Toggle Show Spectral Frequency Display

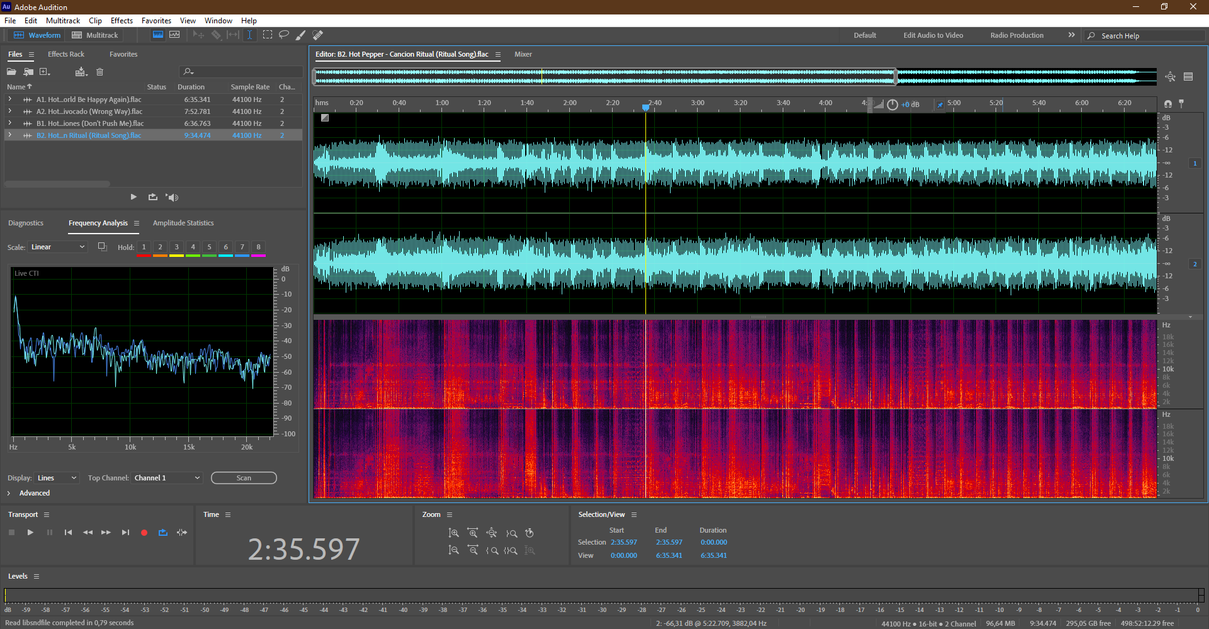pyautogui.click(x=158, y=35)
